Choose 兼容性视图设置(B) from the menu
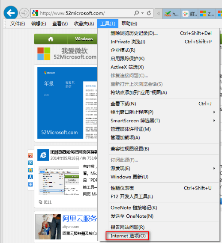The image size is (222, 243). [x=158, y=149]
